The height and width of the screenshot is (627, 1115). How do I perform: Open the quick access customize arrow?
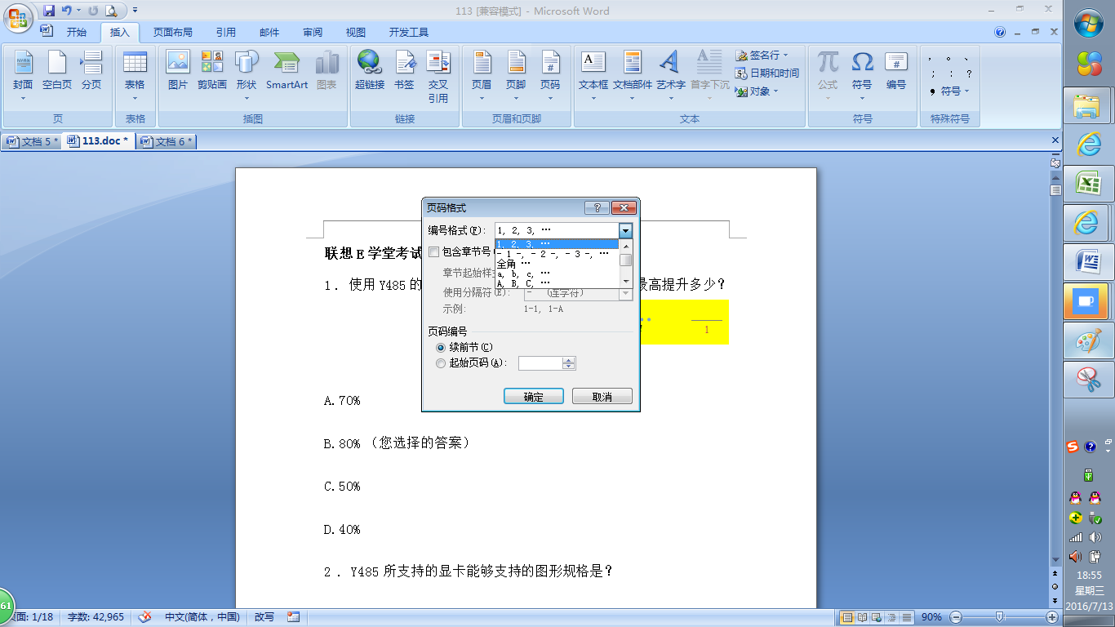pos(135,11)
